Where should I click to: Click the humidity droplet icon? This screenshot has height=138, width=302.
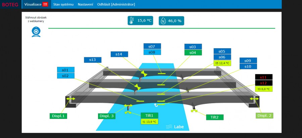tap(163, 21)
